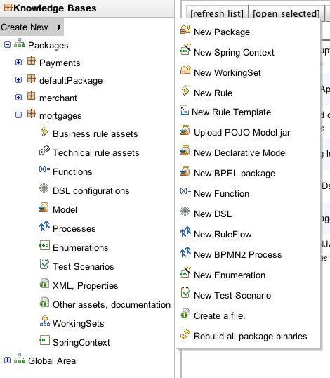The image size is (330, 378).
Task: Expand the Global Area tree node
Action: (x=7, y=360)
